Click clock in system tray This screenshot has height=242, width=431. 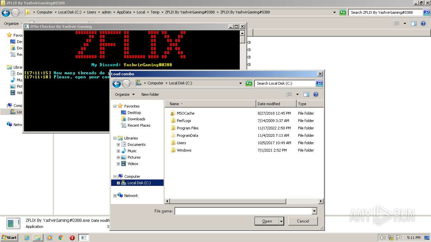pyautogui.click(x=413, y=238)
